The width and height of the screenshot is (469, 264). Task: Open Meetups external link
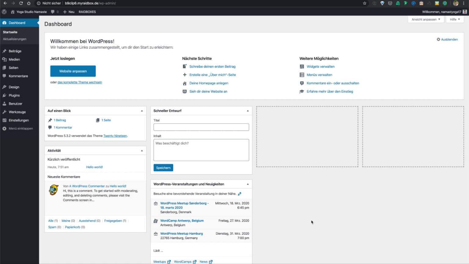[x=162, y=262]
